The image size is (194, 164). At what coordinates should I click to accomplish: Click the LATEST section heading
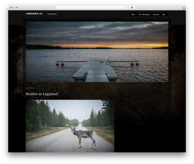point(30,88)
